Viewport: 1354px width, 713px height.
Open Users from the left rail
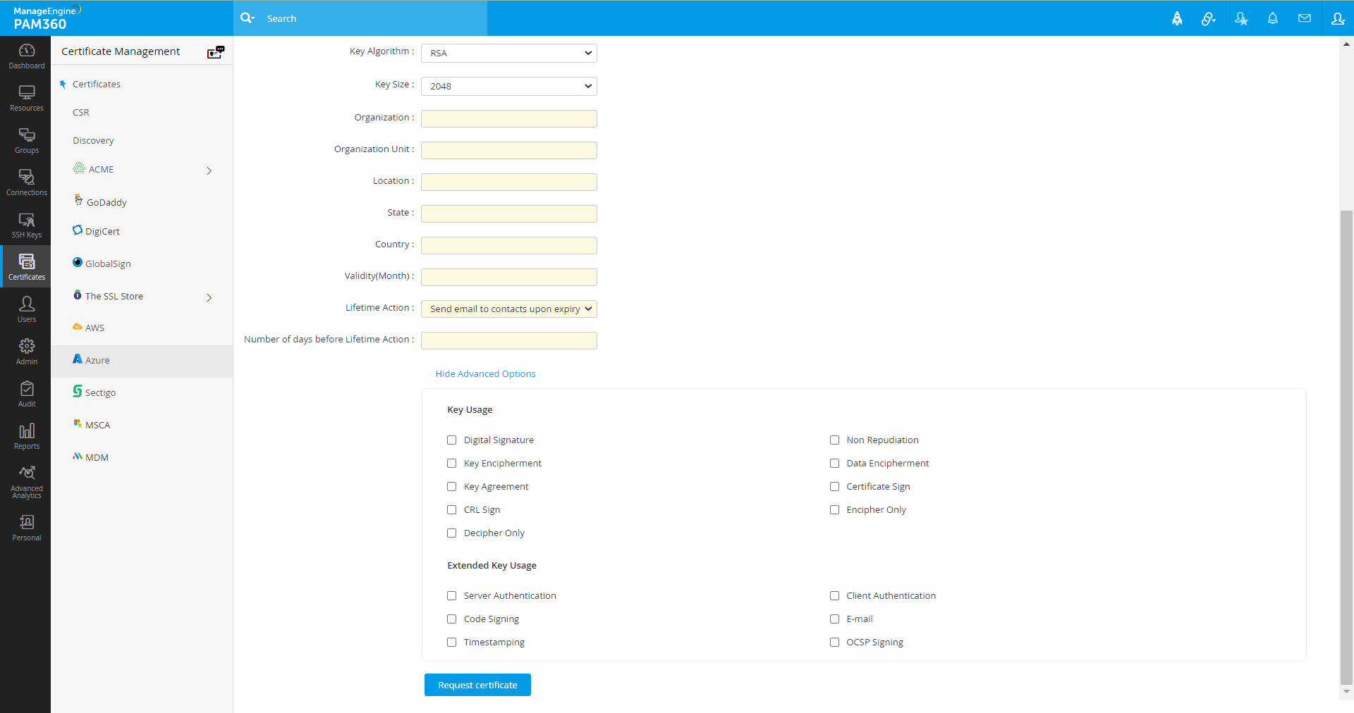point(27,309)
